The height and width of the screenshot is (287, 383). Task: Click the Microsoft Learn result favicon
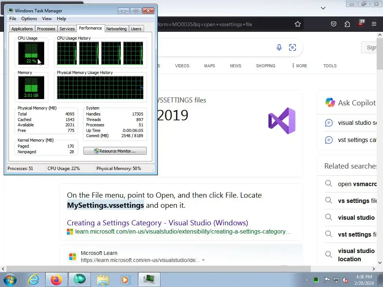tap(72, 257)
